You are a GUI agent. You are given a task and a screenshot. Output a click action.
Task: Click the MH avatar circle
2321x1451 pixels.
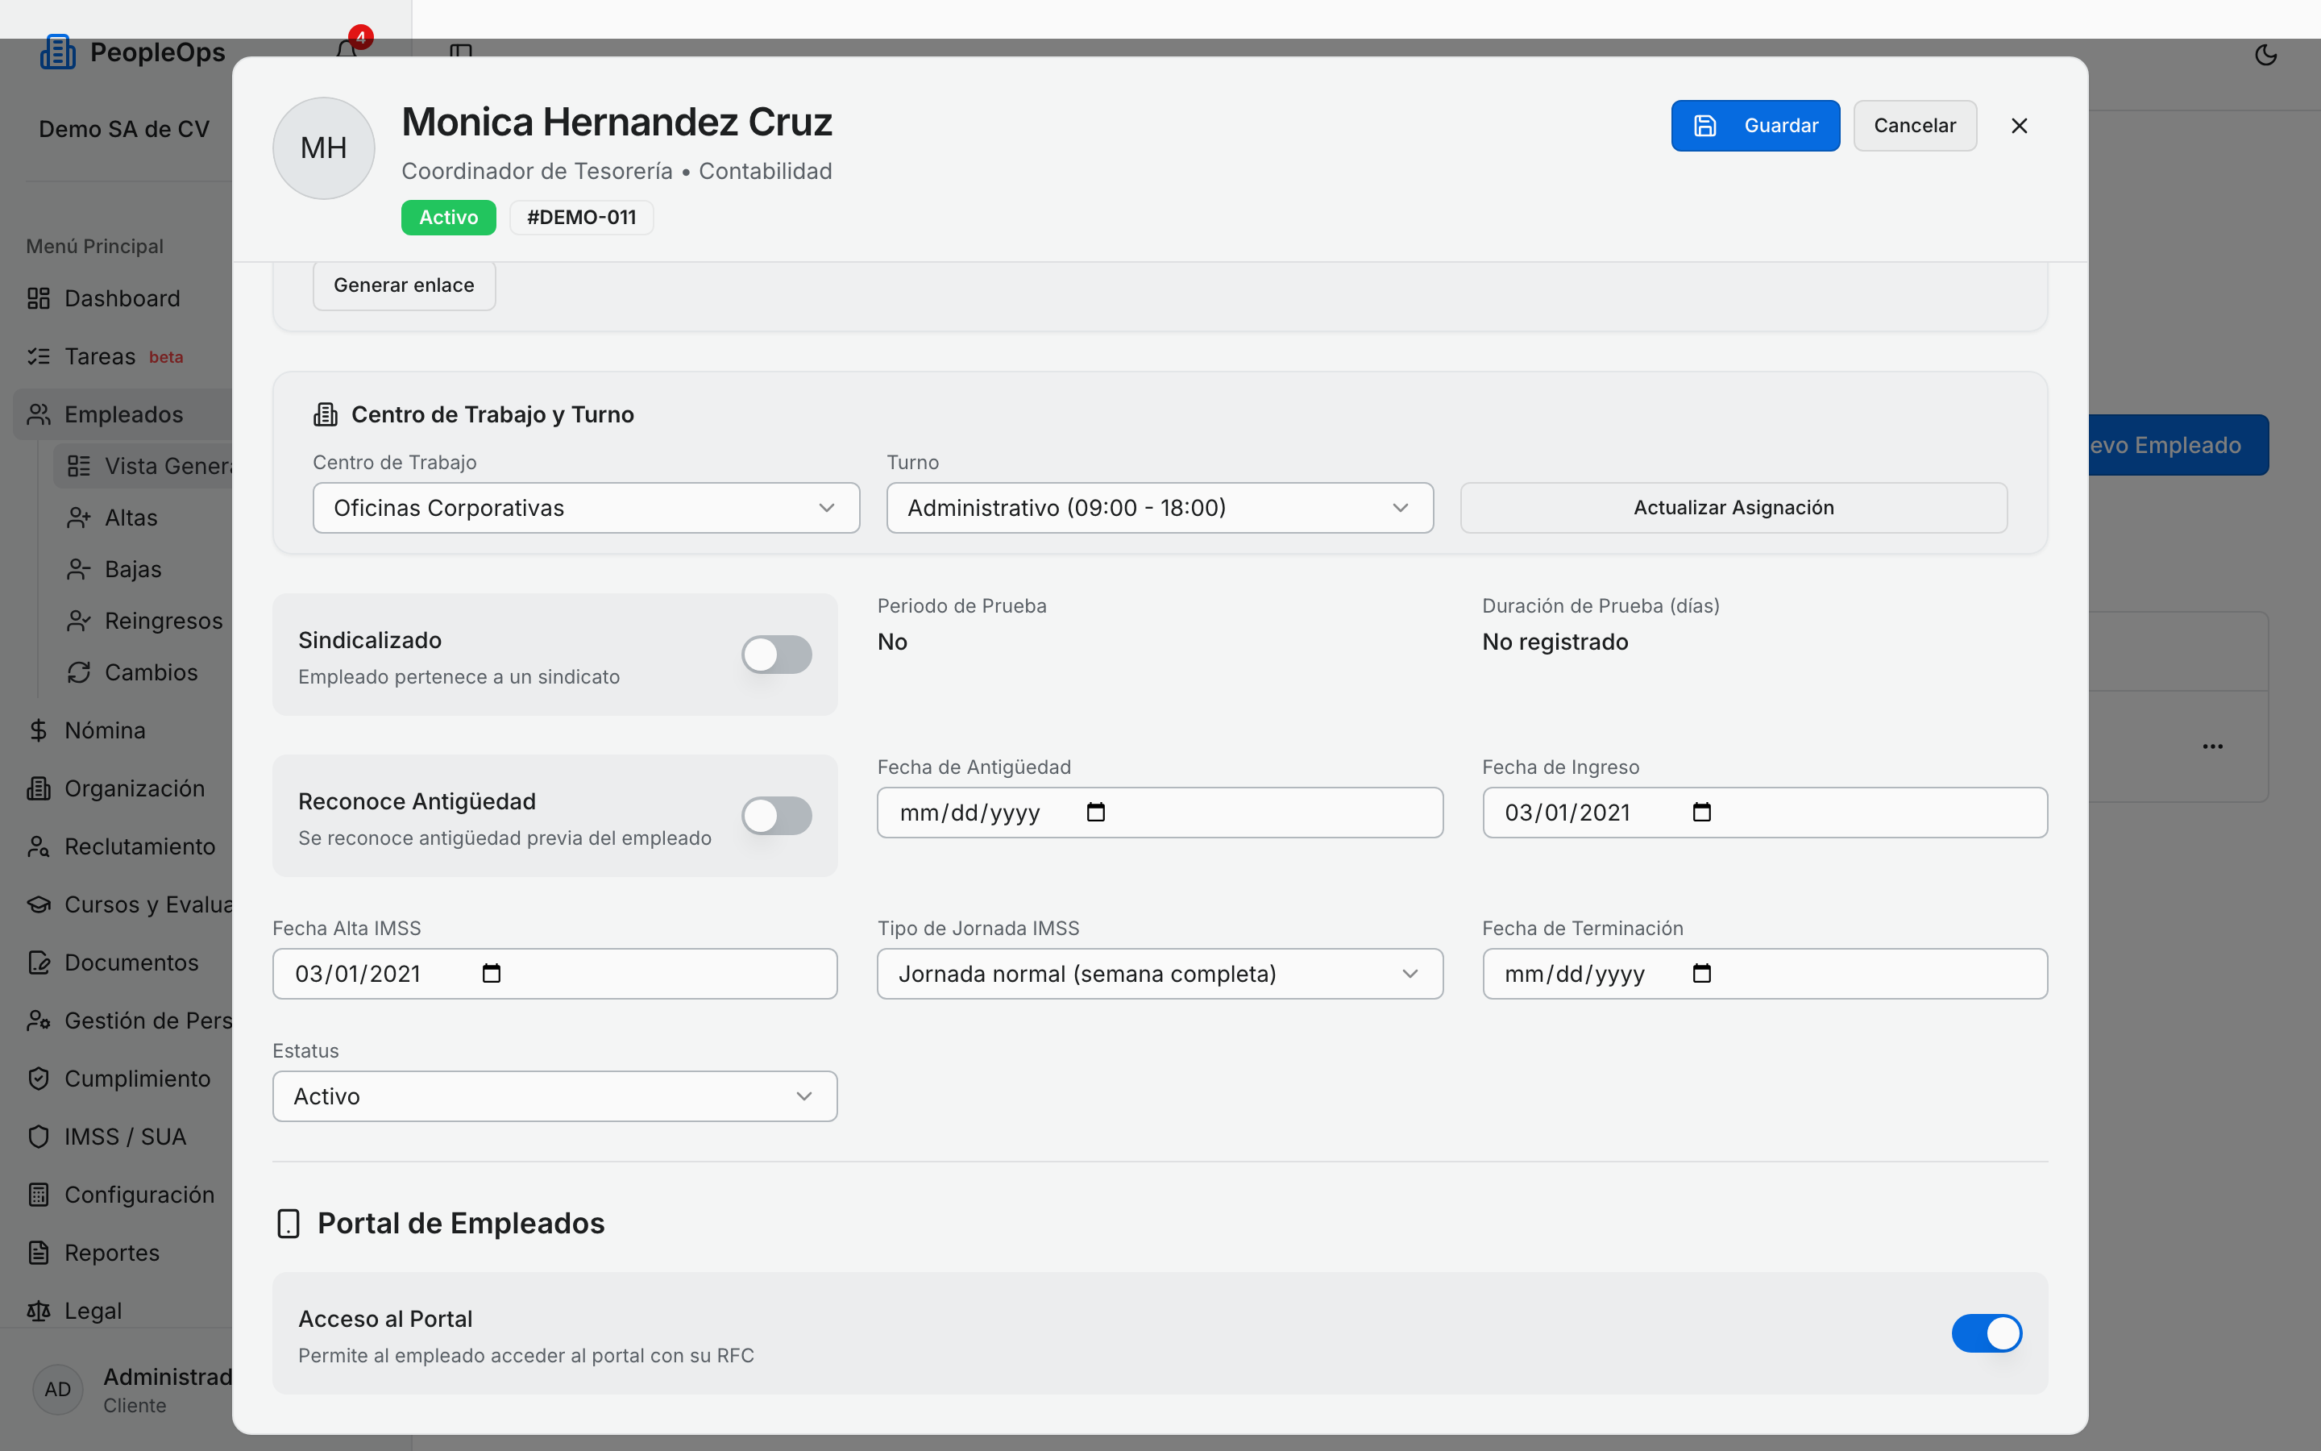(324, 149)
